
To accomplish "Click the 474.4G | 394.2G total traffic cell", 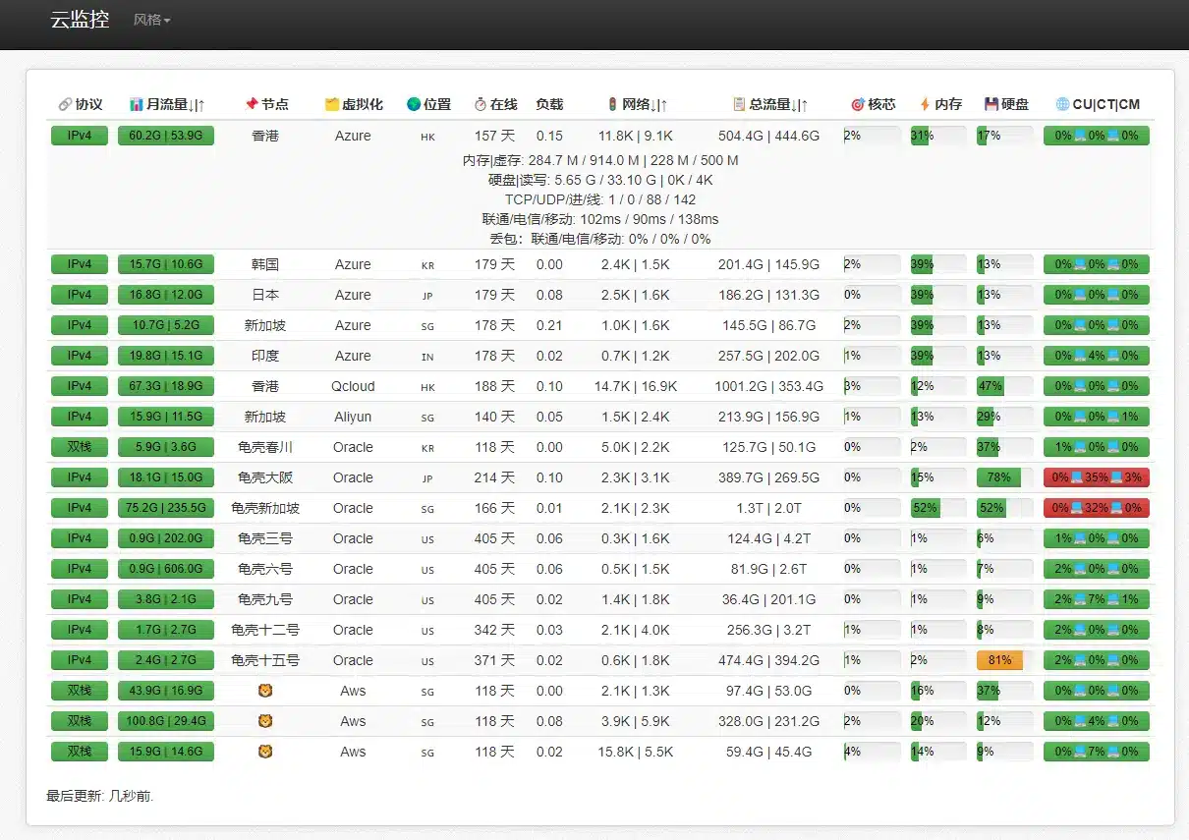I will pyautogui.click(x=768, y=660).
